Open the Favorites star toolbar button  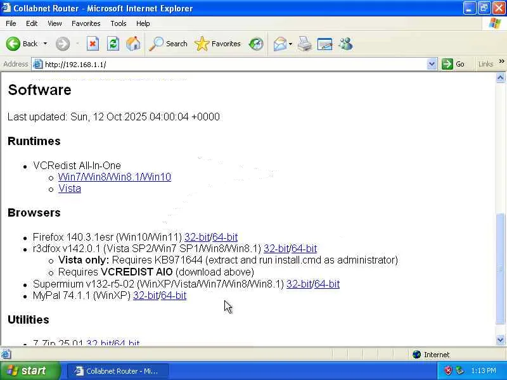click(217, 44)
